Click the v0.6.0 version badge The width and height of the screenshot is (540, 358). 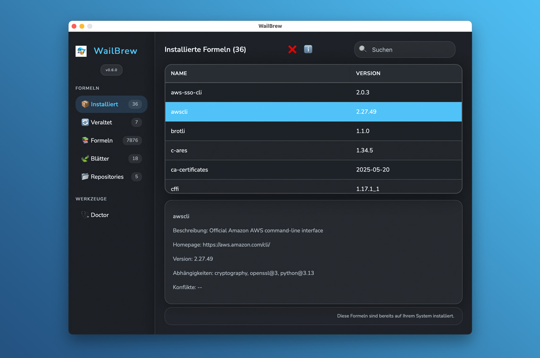111,69
